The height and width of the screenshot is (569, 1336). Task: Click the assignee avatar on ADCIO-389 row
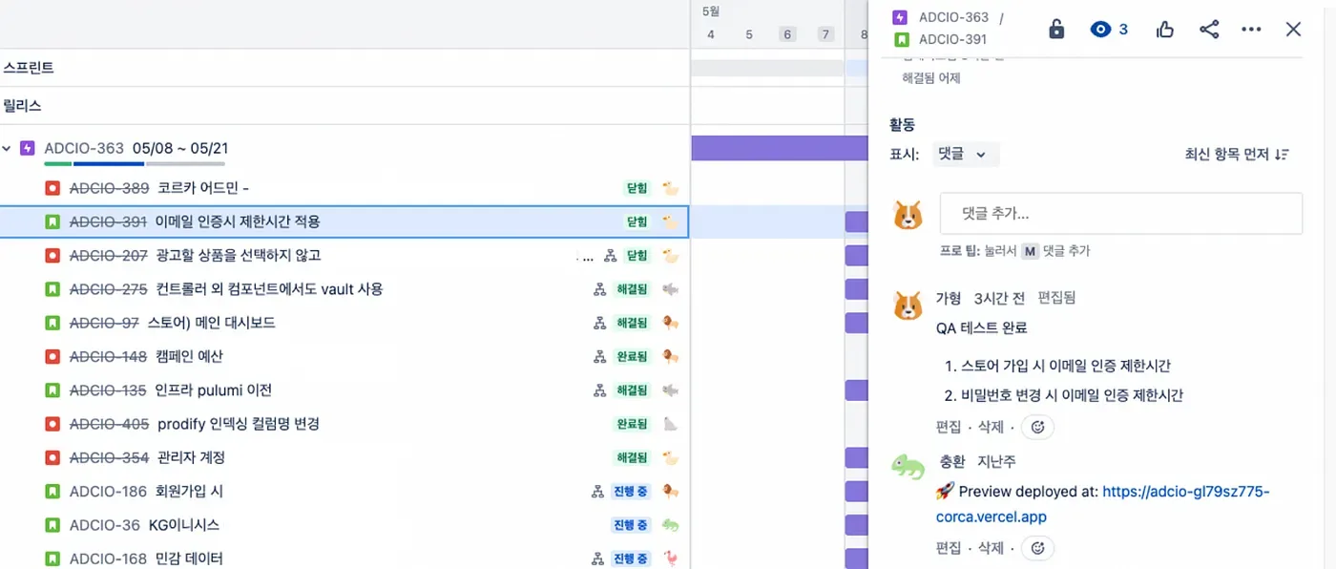pyautogui.click(x=671, y=188)
